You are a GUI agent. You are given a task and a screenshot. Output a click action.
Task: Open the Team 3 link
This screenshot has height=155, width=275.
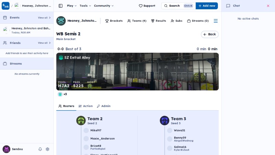(178, 119)
